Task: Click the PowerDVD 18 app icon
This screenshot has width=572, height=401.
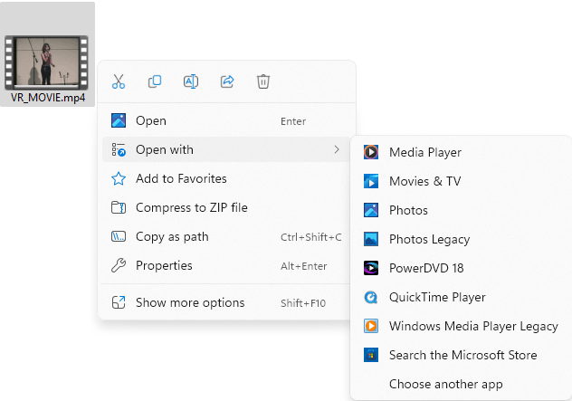Action: pyautogui.click(x=371, y=268)
